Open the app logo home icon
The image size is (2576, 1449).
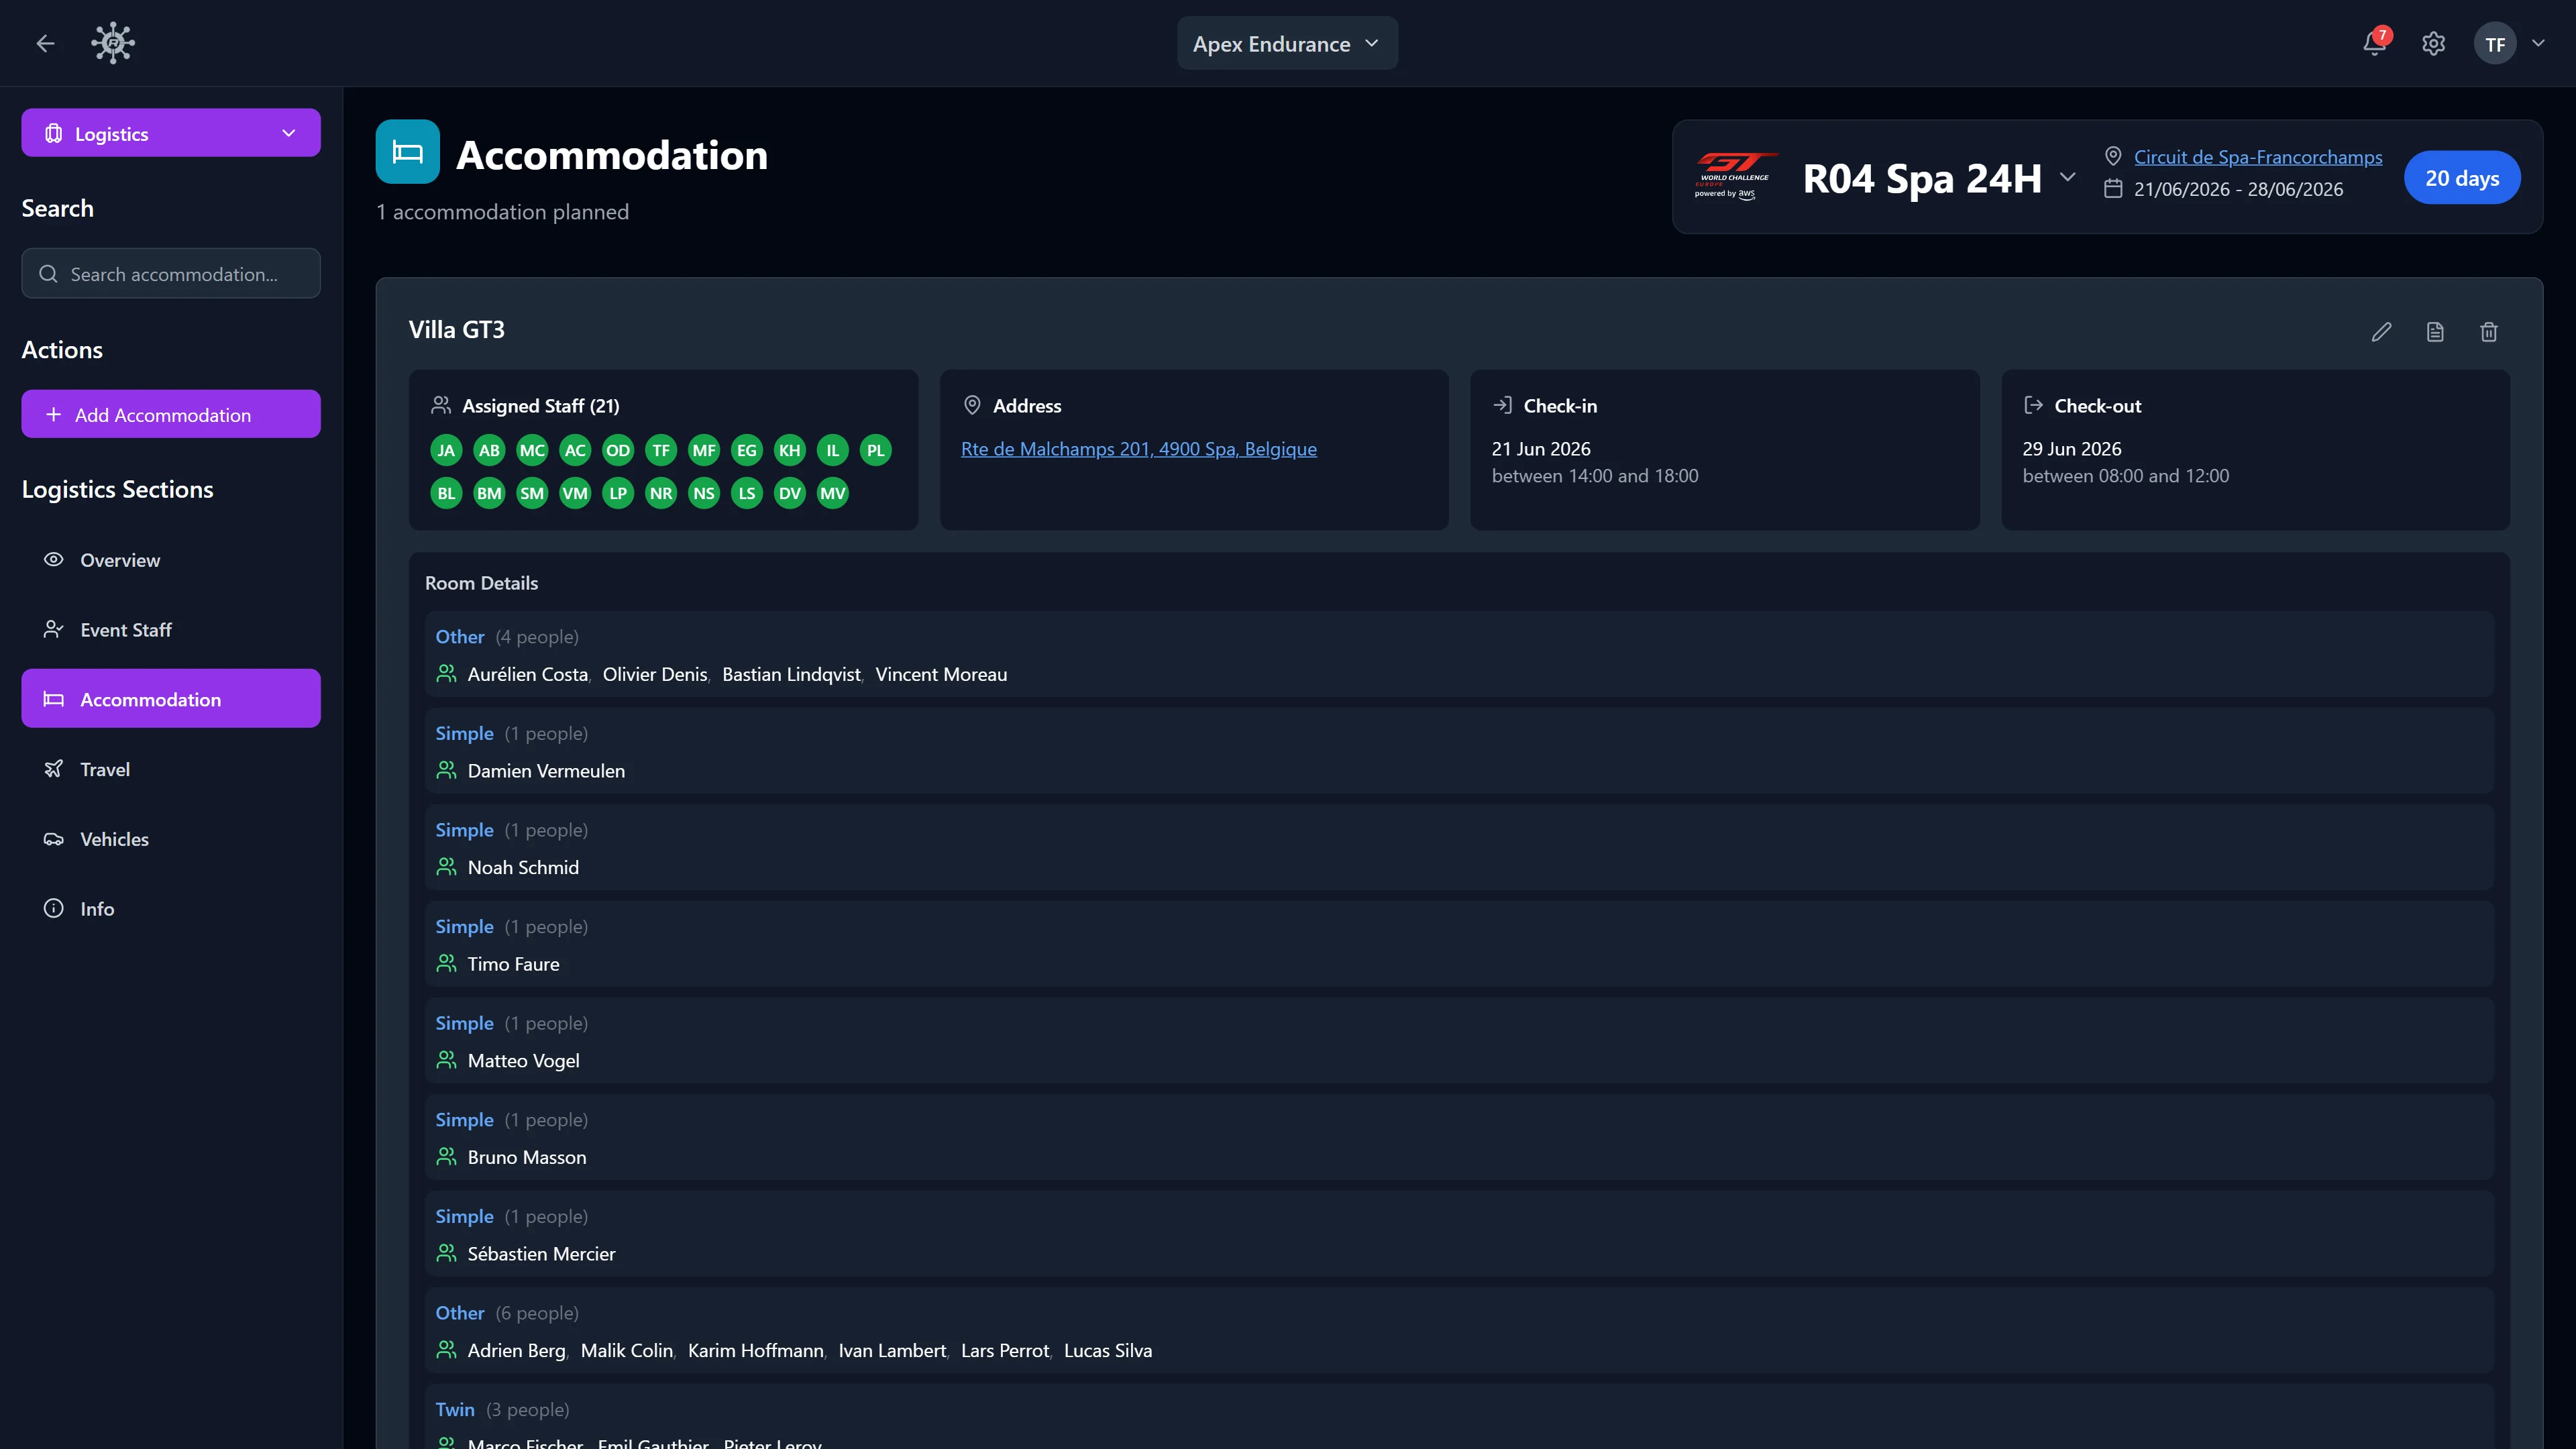pos(113,43)
